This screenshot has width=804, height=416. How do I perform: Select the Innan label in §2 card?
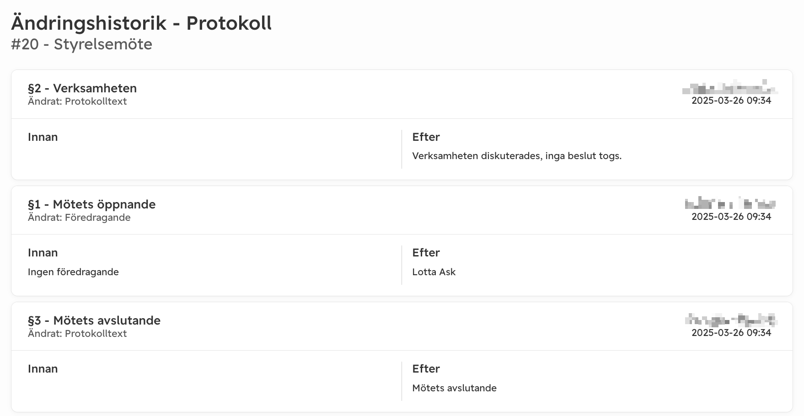(43, 137)
